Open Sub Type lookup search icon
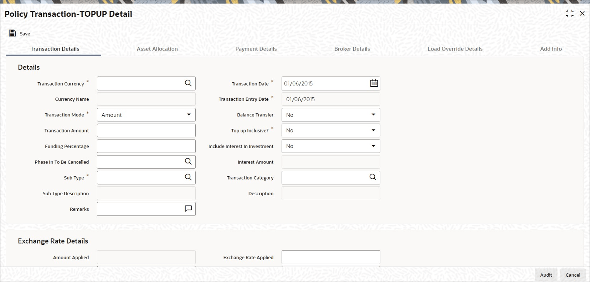The width and height of the screenshot is (590, 282). (x=188, y=177)
